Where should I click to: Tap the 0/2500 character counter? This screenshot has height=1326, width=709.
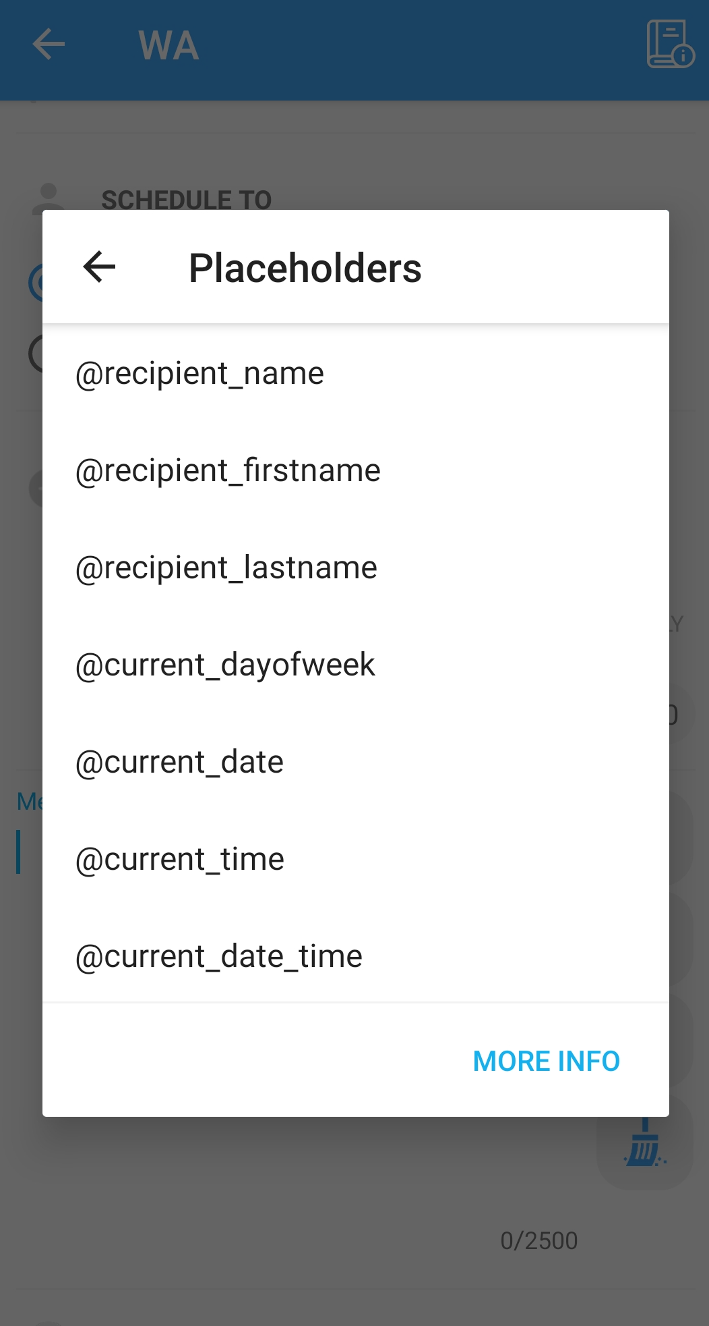[538, 1241]
